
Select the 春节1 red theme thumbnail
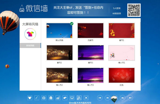tap(122, 30)
